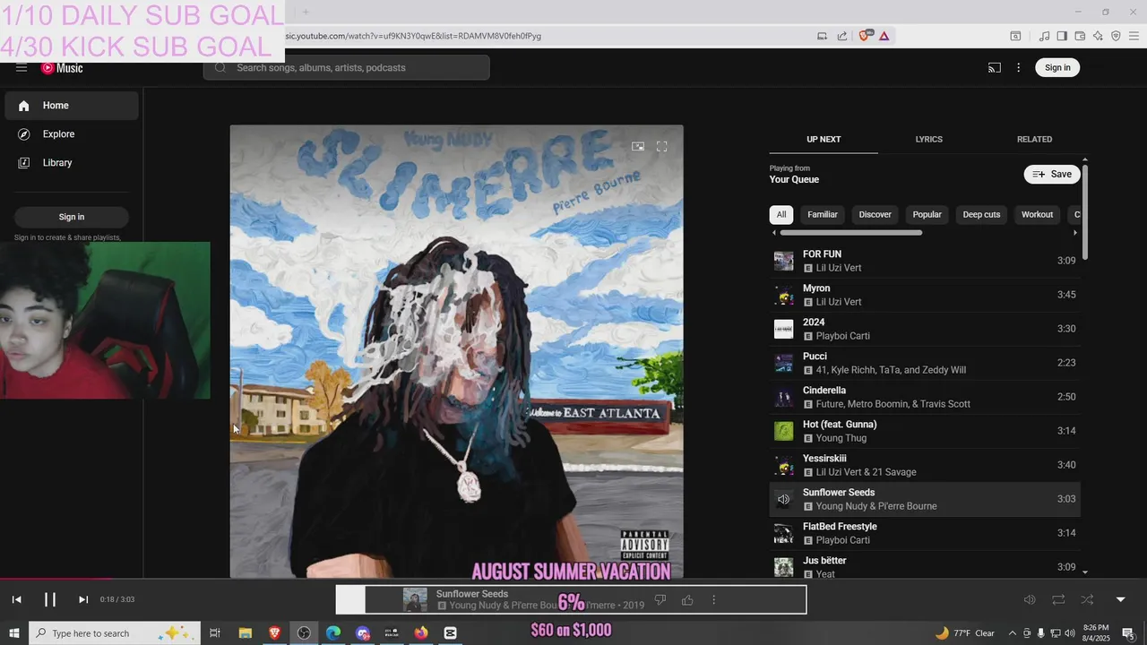Select the Deep cuts filter chip
The image size is (1147, 645).
click(x=981, y=214)
